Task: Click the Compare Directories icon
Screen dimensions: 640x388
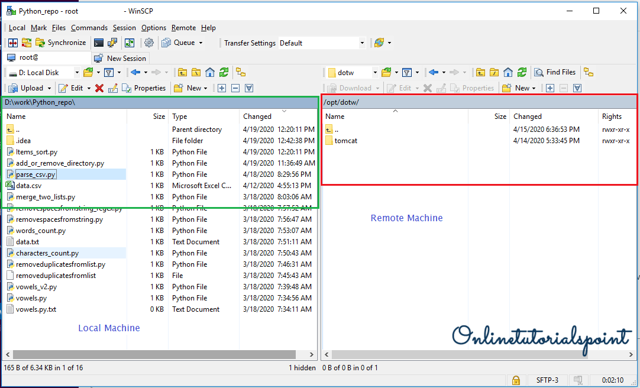Action: 12,43
